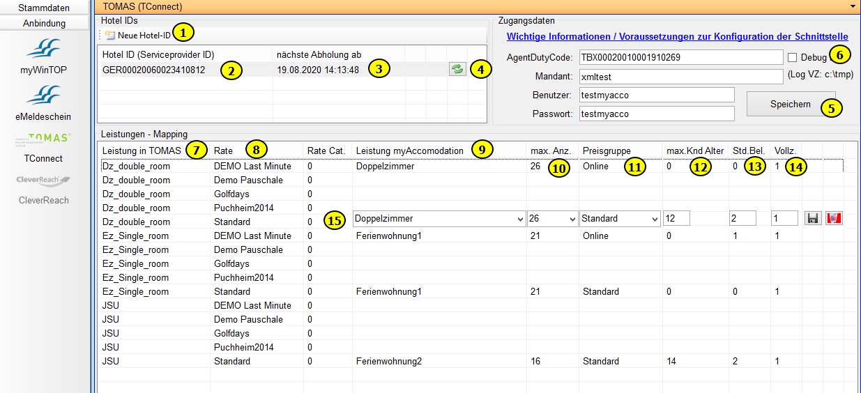The image size is (861, 393).
Task: Click Ferienwohnung2 in JSU Standard row
Action: [388, 361]
